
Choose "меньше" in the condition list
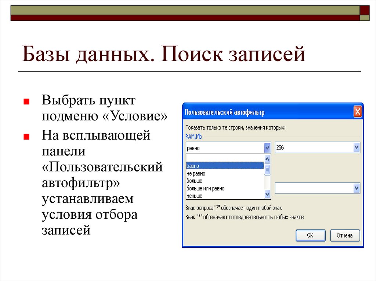[x=225, y=196]
